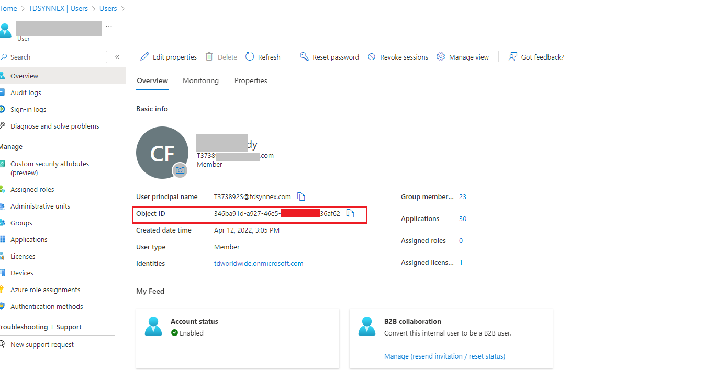Click the Revoke sessions button label
The width and height of the screenshot is (704, 370).
tap(404, 57)
